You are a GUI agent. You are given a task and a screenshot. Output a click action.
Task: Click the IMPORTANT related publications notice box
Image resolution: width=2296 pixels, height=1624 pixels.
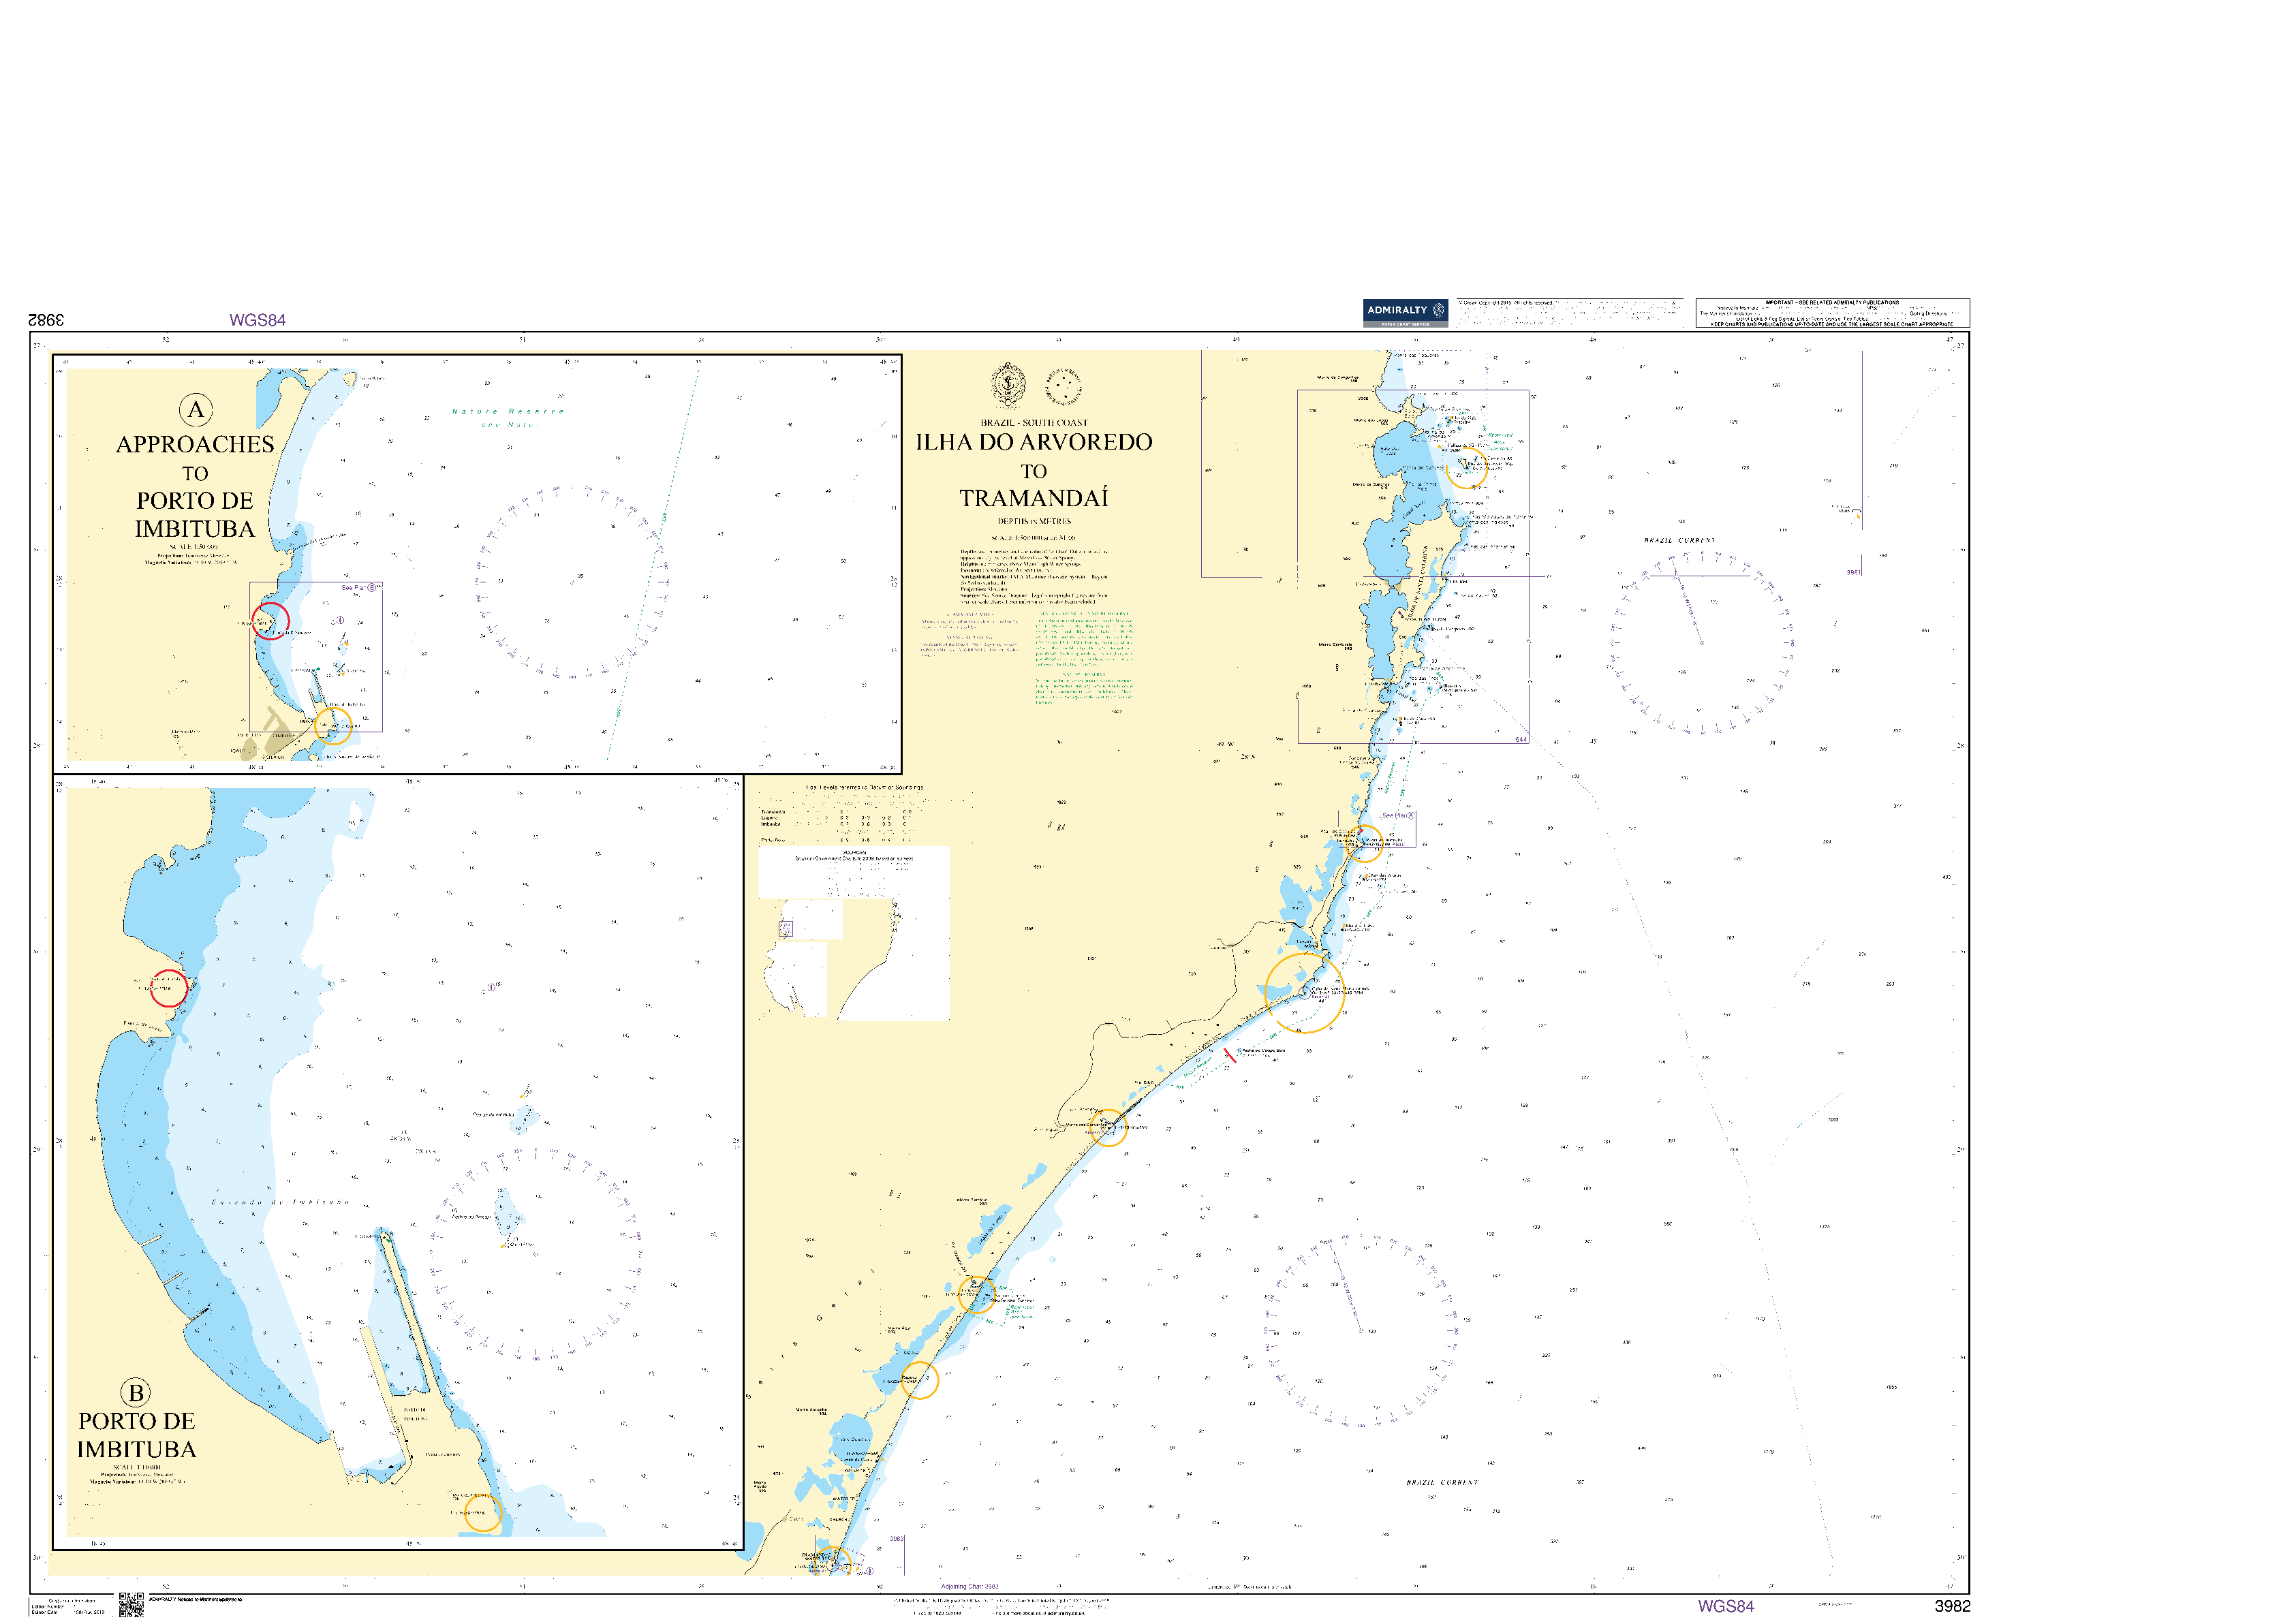1832,313
